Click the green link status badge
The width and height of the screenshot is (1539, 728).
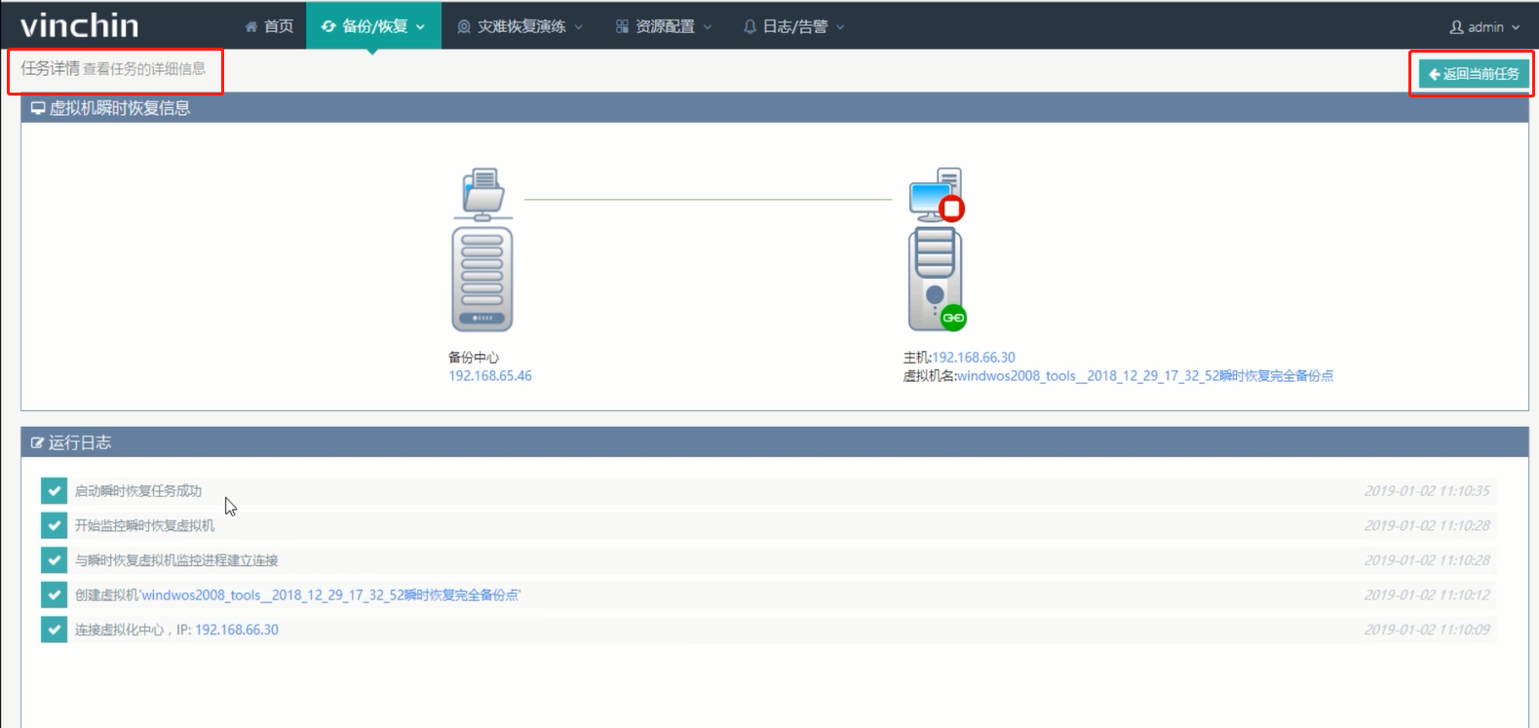[953, 318]
